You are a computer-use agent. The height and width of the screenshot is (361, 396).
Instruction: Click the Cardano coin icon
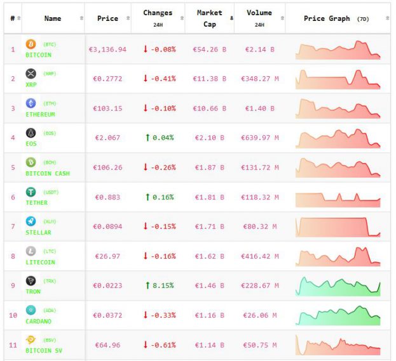coord(31,310)
